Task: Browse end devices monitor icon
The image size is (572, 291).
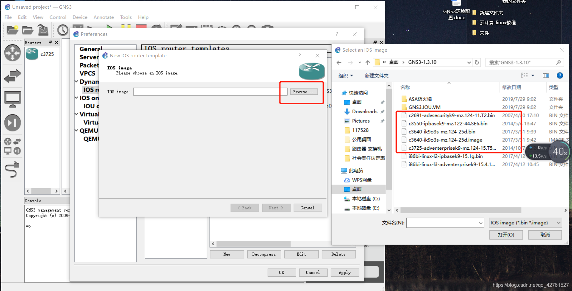Action: tap(12, 99)
